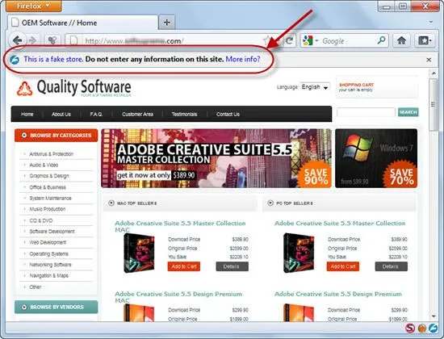444x339 pixels.
Task: Open the Networking Software category
Action: [x=50, y=265]
